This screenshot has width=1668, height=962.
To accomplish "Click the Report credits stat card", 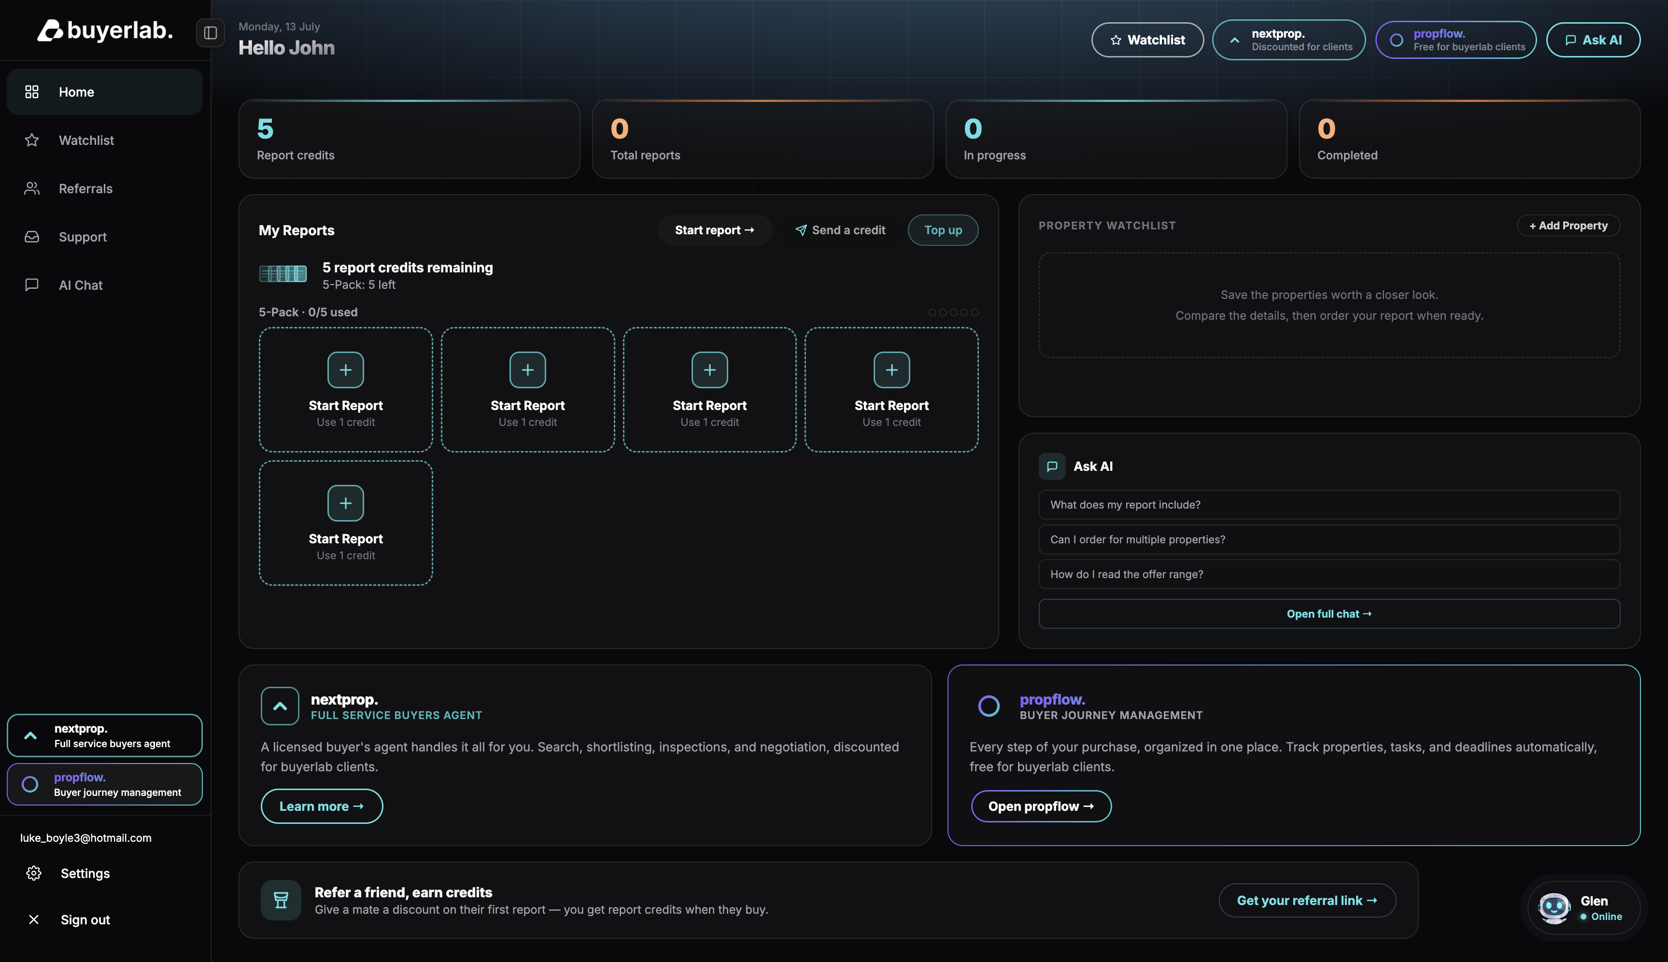I will pos(409,139).
